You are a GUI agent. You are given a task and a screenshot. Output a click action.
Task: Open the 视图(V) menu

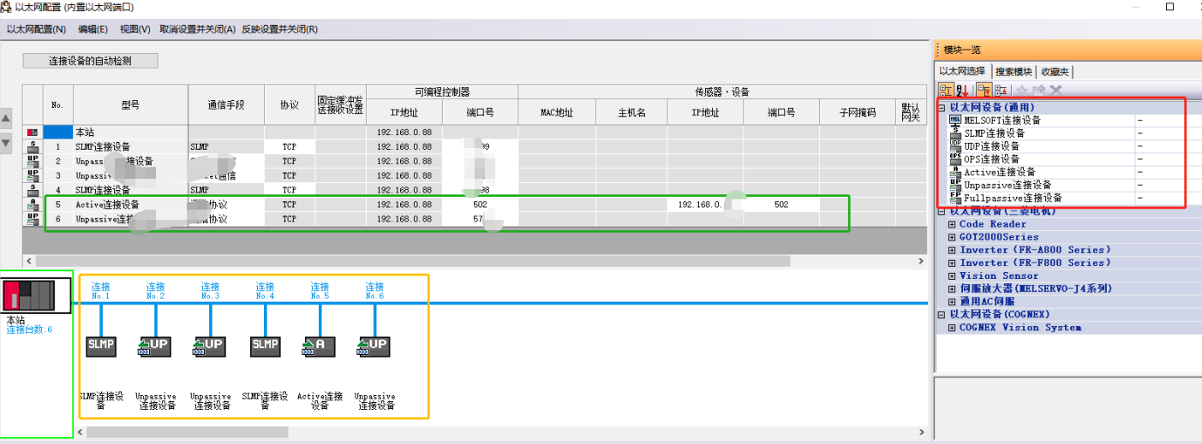pyautogui.click(x=135, y=29)
